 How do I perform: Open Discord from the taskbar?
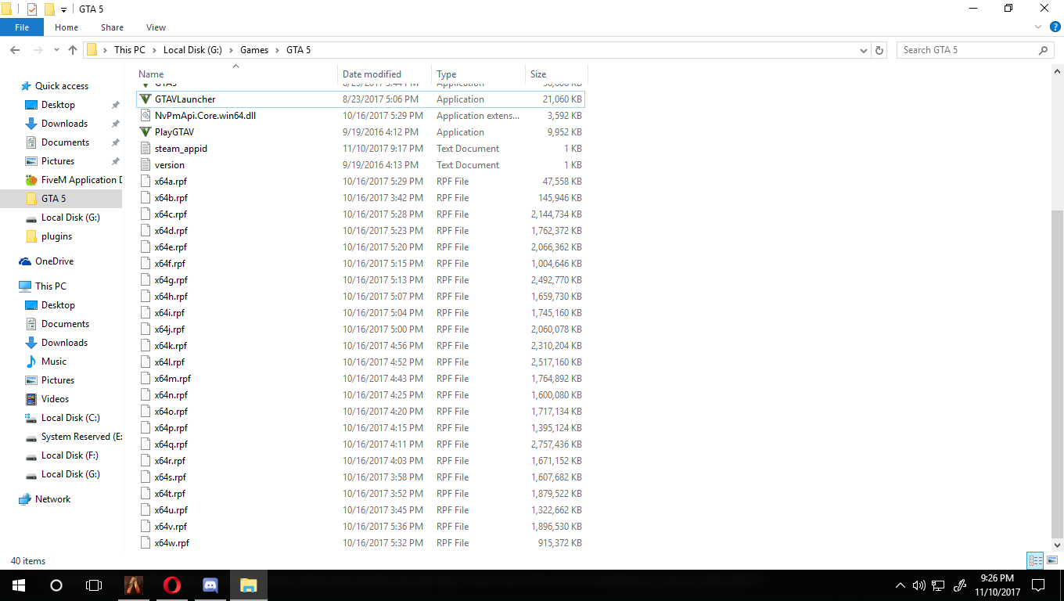click(210, 585)
